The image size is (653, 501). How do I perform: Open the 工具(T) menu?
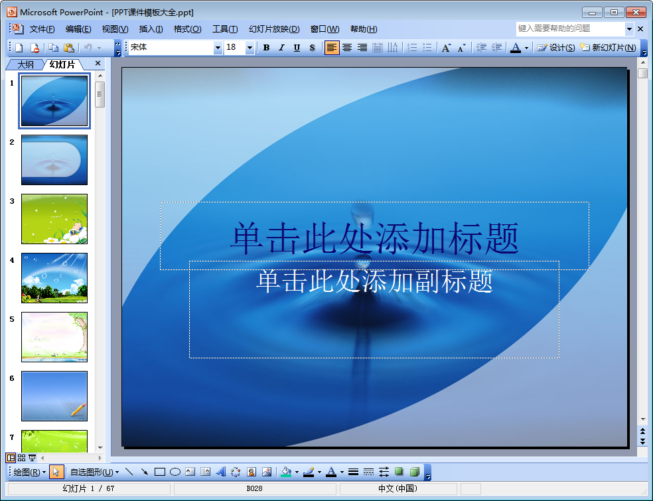click(225, 29)
